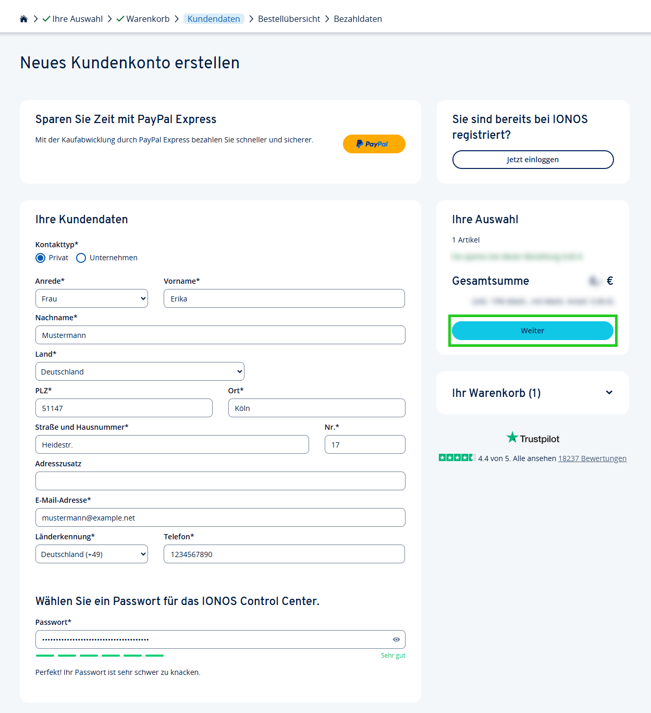Click the Adresszusatz input field
This screenshot has height=713, width=651.
220,480
